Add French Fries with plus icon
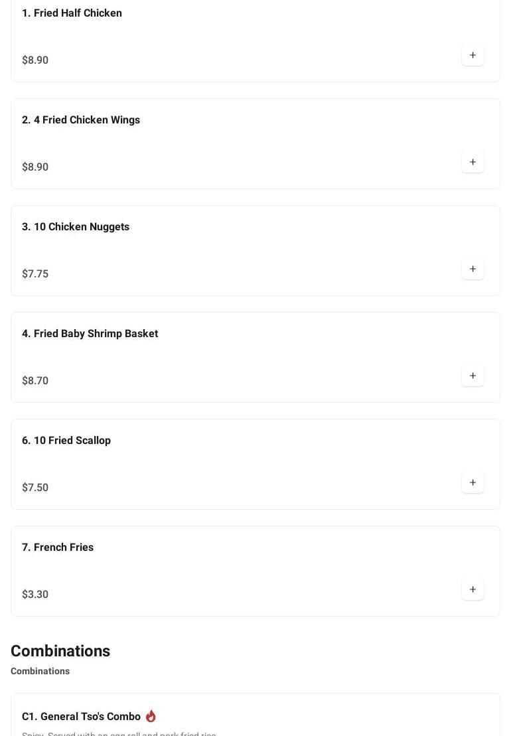Image resolution: width=511 pixels, height=736 pixels. tap(473, 589)
